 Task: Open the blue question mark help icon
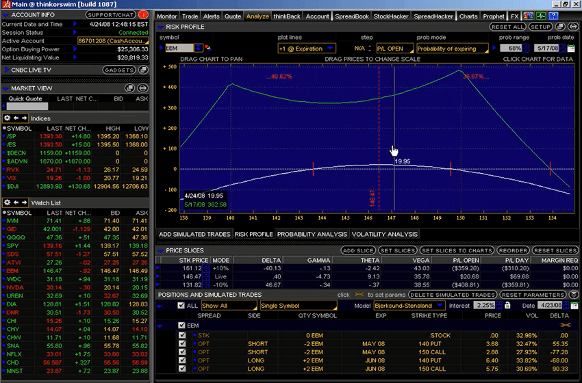pyautogui.click(x=553, y=16)
